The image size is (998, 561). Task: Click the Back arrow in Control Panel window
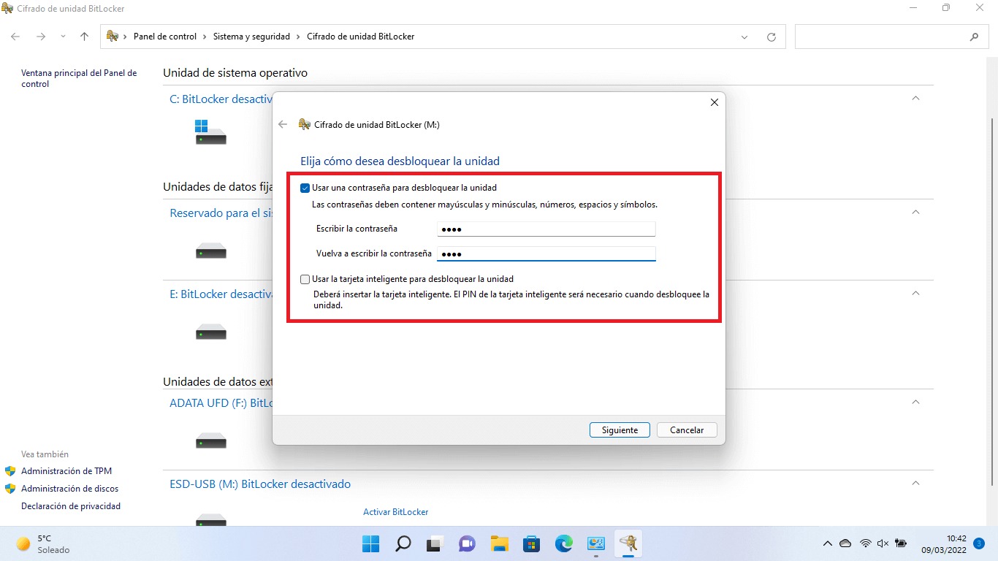[x=15, y=37]
